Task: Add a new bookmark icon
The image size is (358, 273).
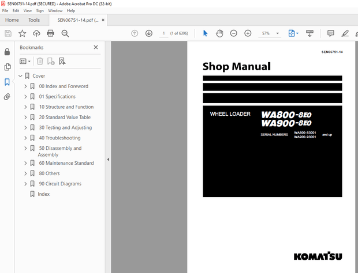Action: pyautogui.click(x=51, y=61)
